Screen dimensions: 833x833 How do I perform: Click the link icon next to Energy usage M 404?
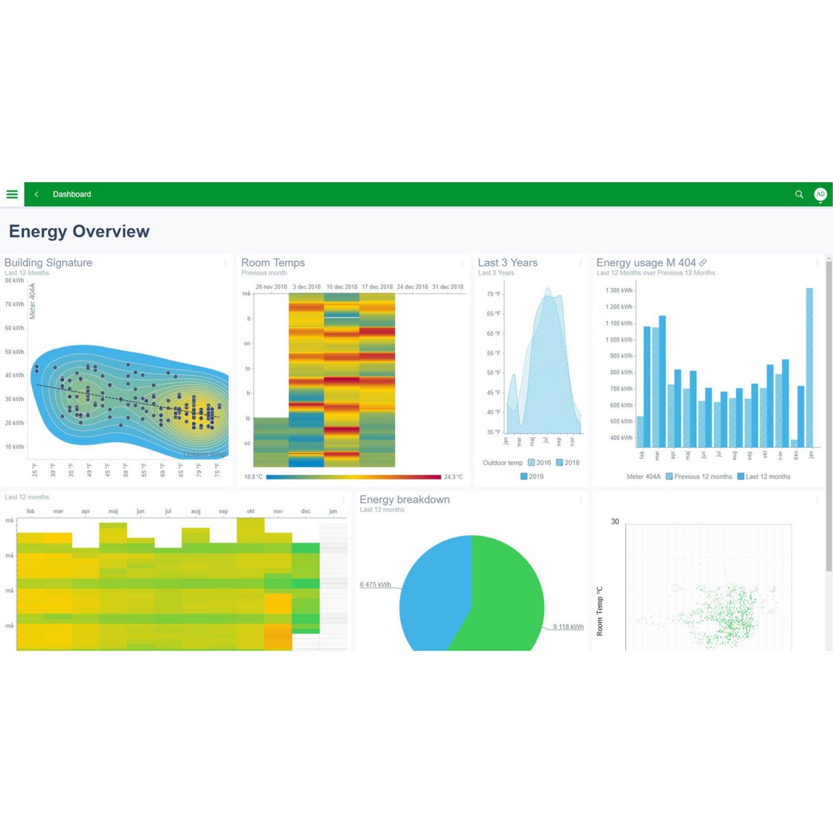pos(703,262)
